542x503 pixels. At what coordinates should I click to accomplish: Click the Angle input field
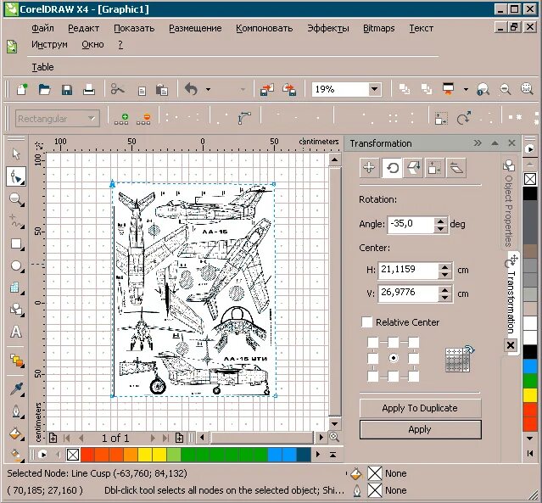(411, 225)
